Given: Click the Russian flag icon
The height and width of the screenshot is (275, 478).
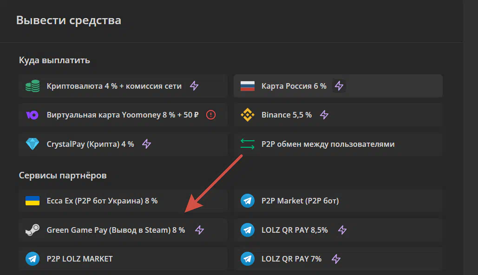Looking at the screenshot, I should tap(247, 86).
